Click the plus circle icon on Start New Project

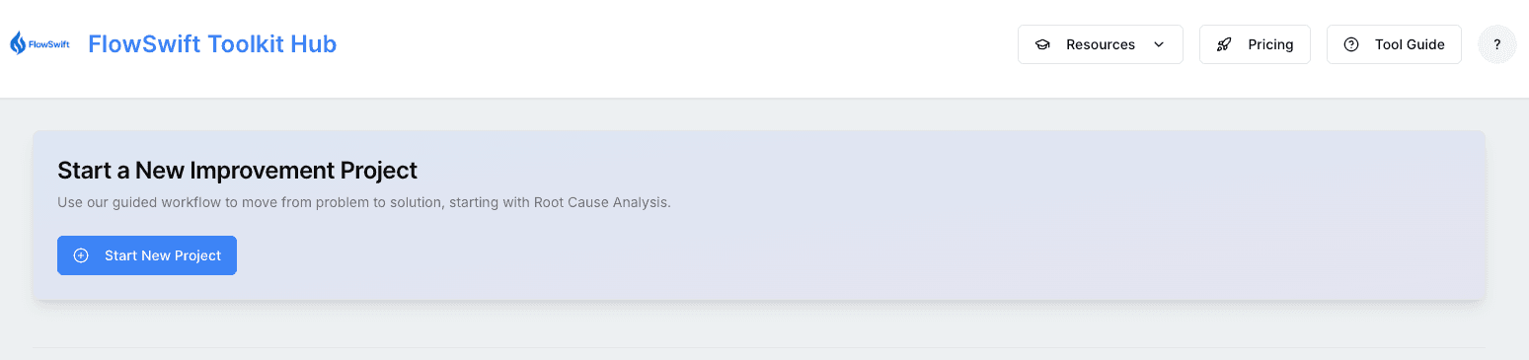[x=81, y=255]
